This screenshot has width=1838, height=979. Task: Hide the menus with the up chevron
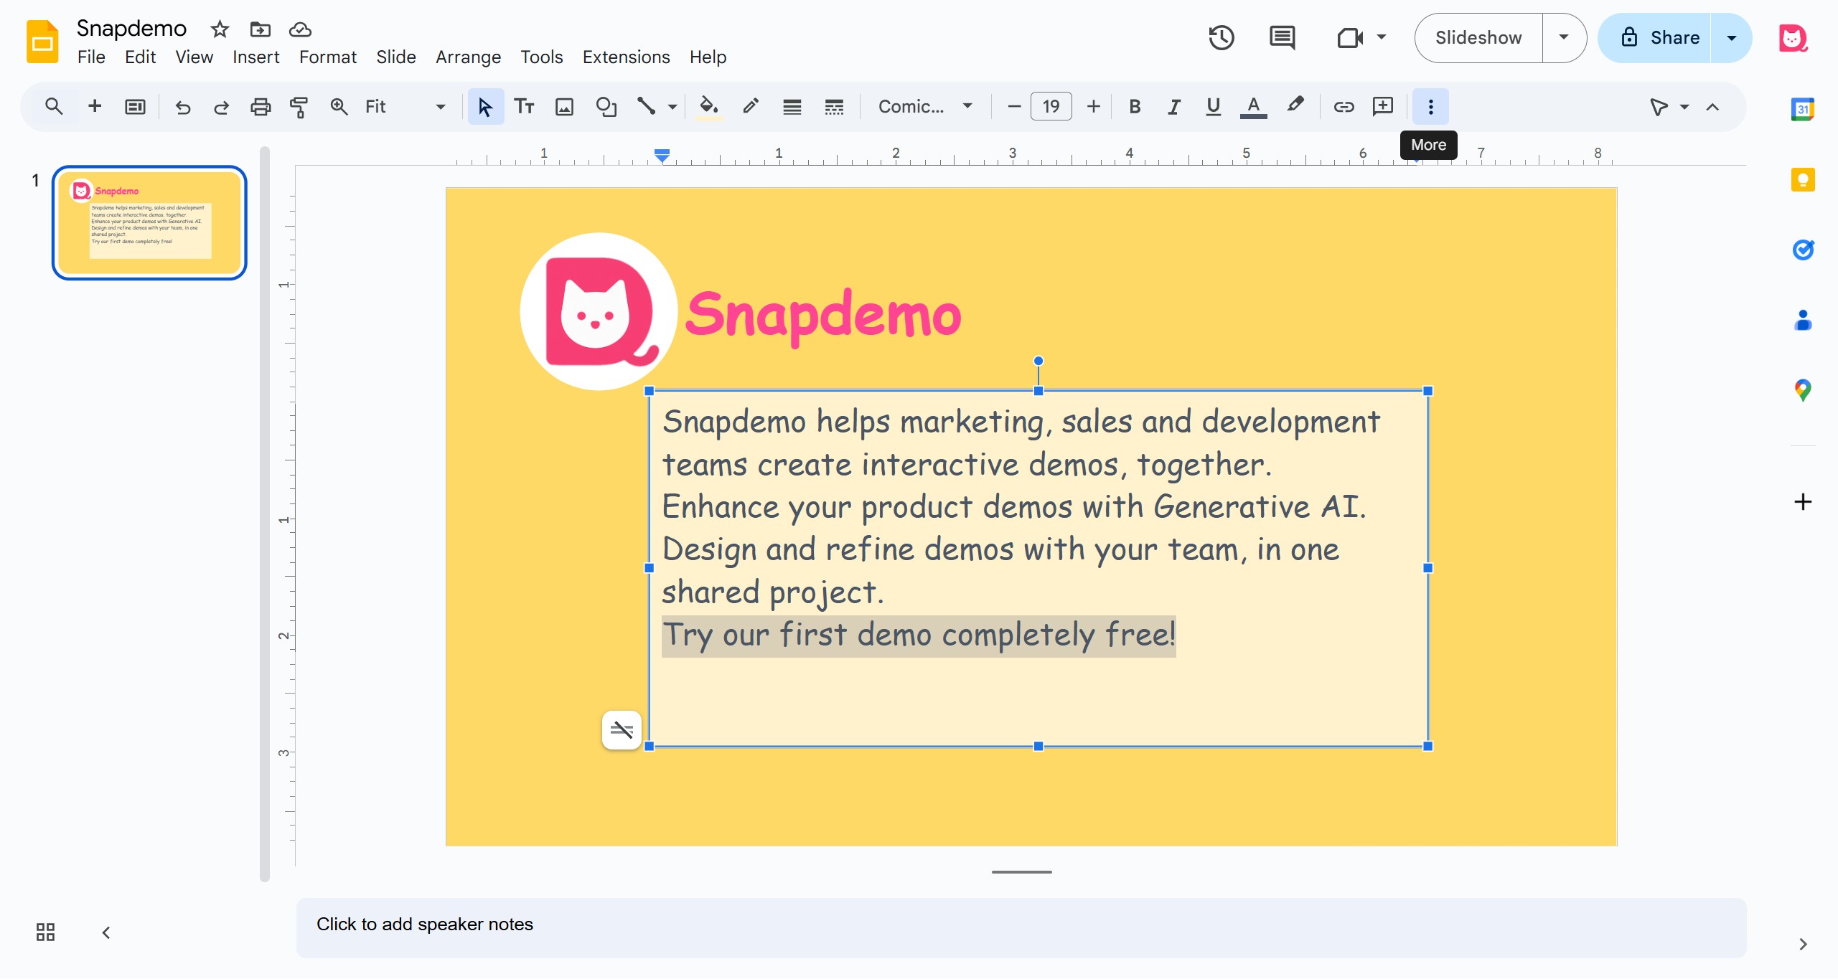pos(1712,107)
